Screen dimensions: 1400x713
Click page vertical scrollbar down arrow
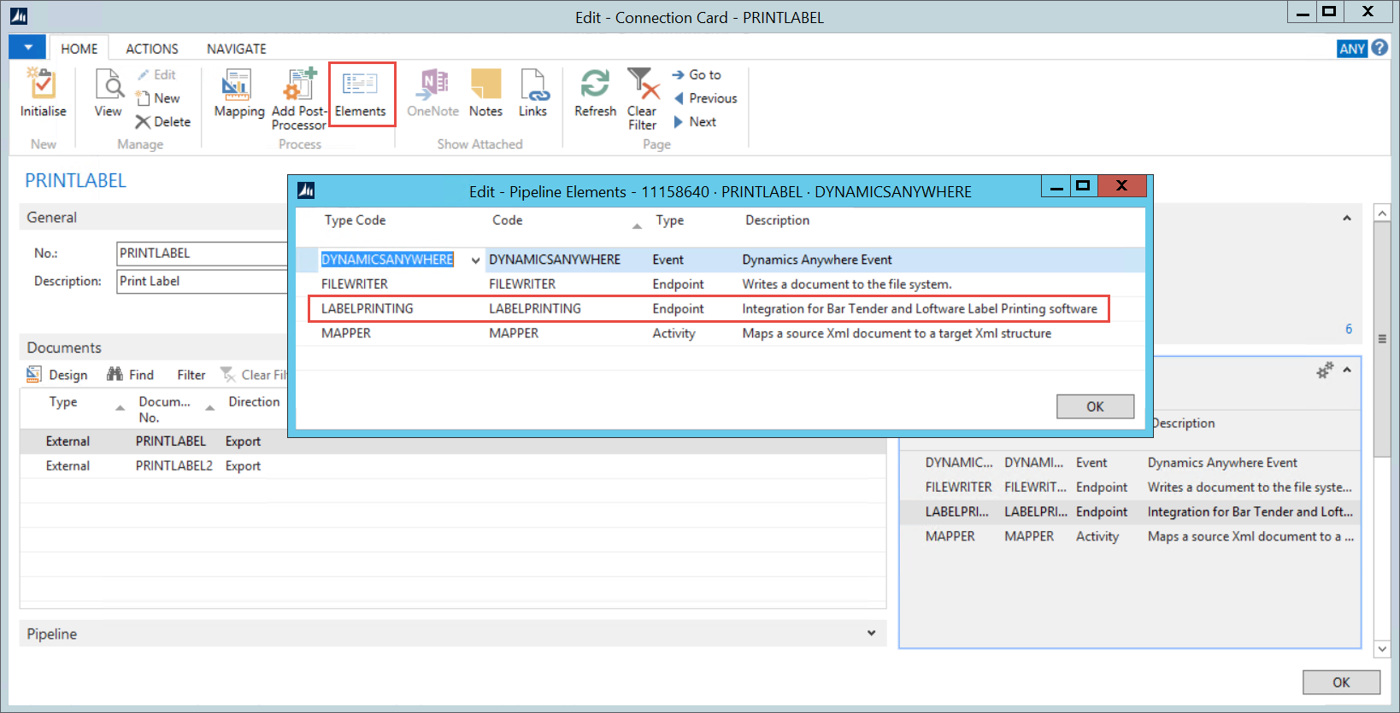click(1382, 649)
